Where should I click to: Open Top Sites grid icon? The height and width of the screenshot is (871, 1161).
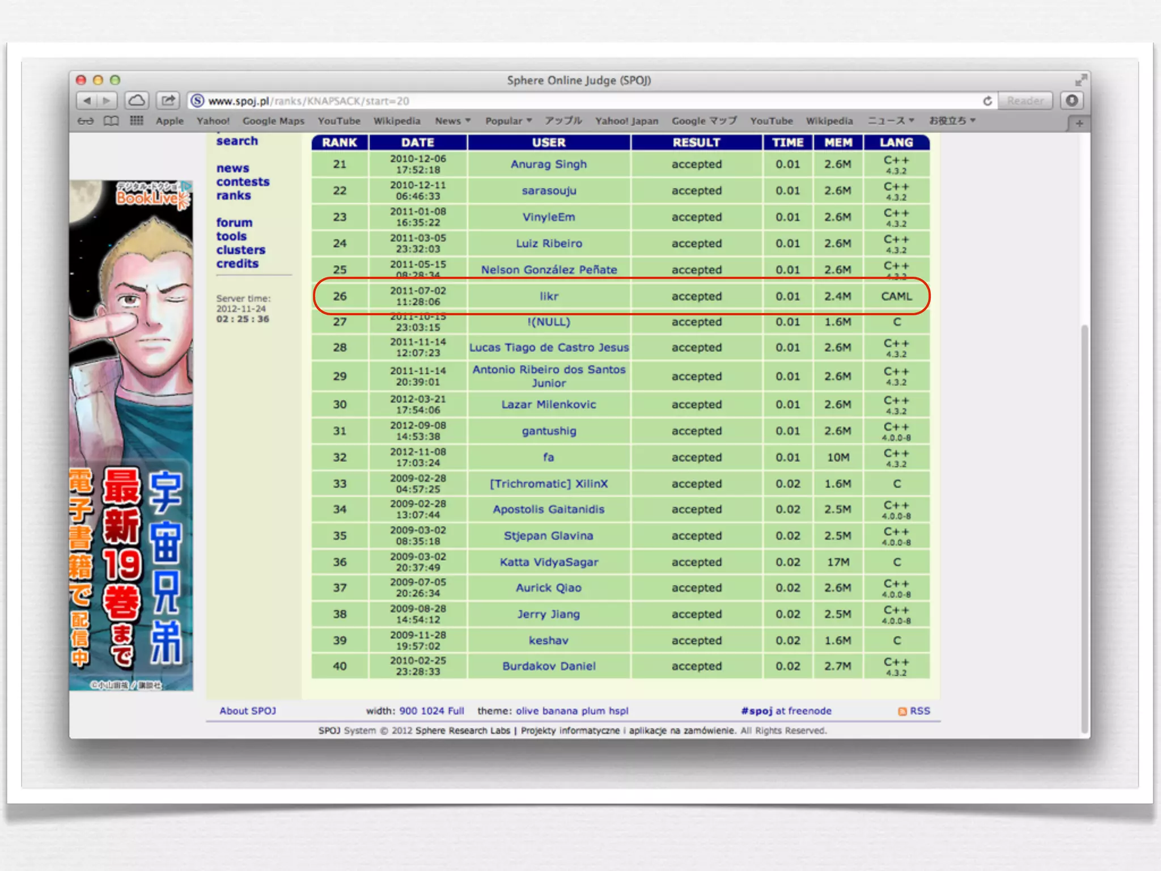137,121
